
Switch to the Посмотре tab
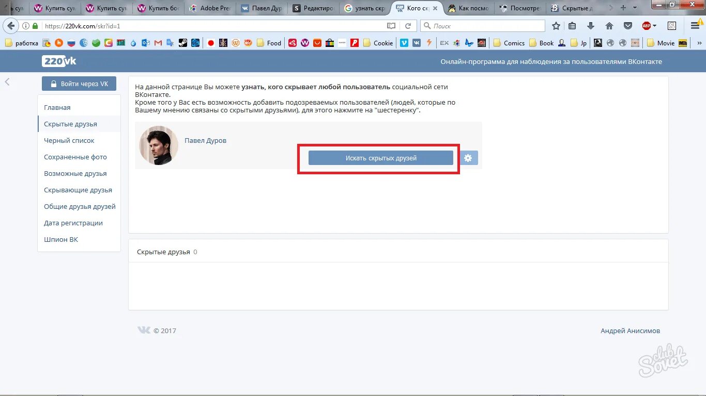(x=519, y=8)
